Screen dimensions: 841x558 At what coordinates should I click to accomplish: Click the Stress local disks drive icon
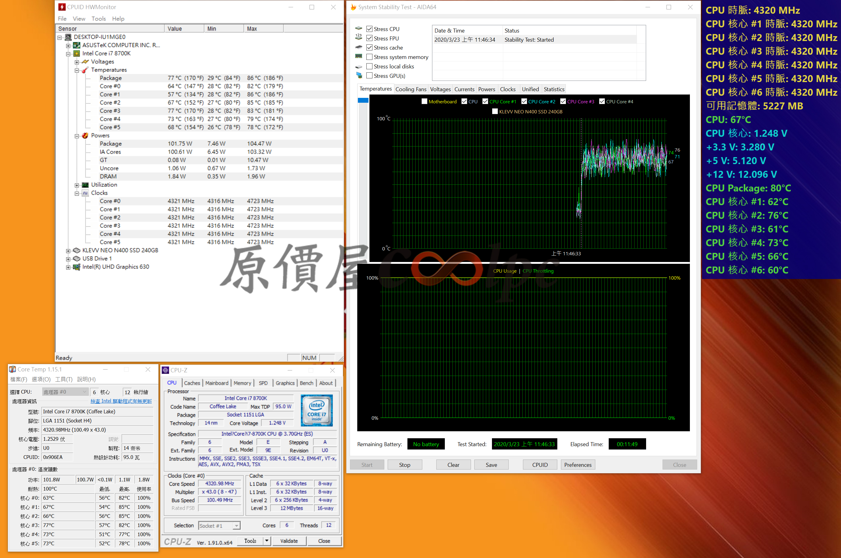point(359,67)
